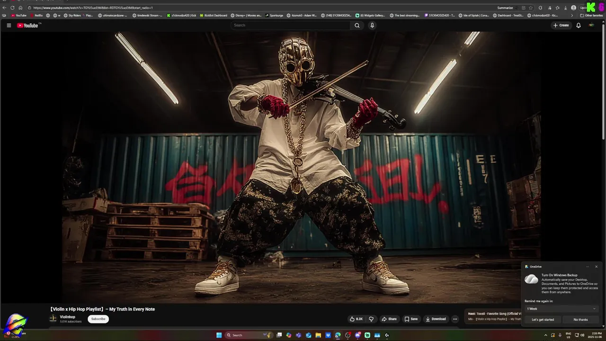This screenshot has width=606, height=341.
Task: Open File Explorer from the taskbar
Action: pos(318,335)
